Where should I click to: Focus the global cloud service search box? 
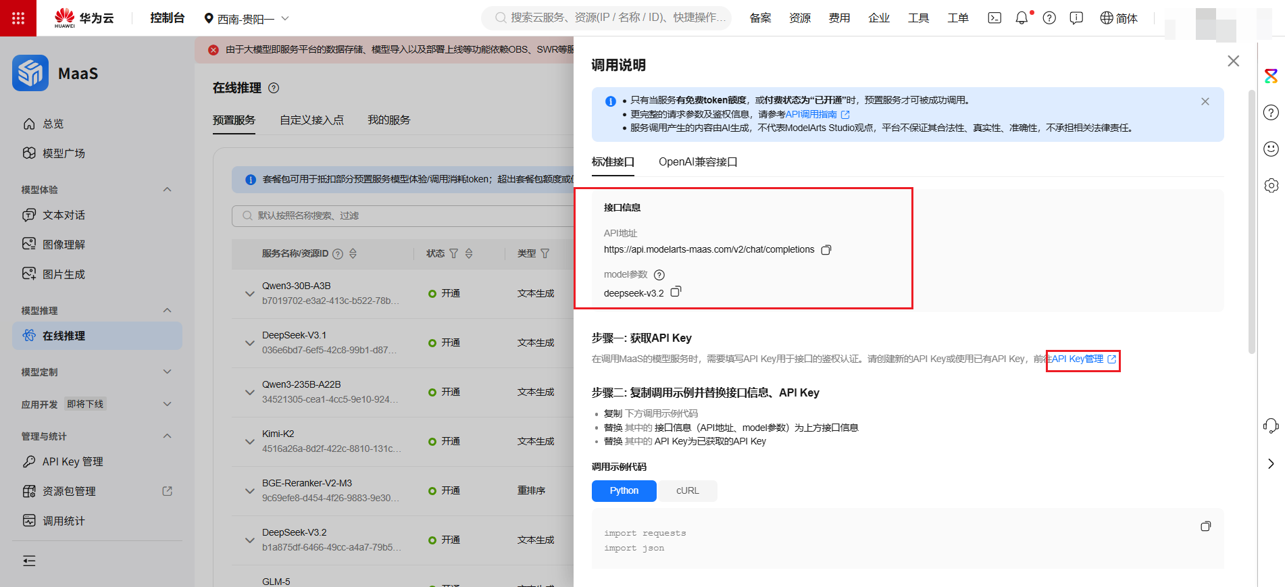coord(607,18)
